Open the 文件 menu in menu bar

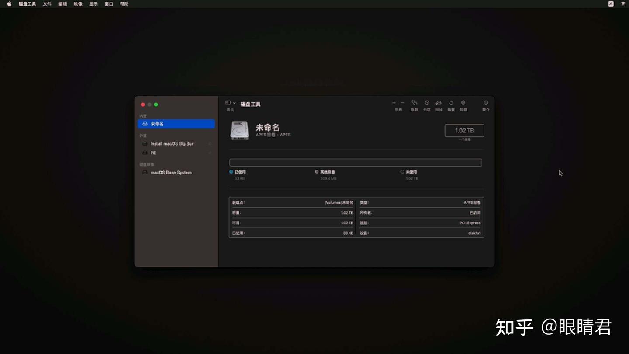coord(47,3)
